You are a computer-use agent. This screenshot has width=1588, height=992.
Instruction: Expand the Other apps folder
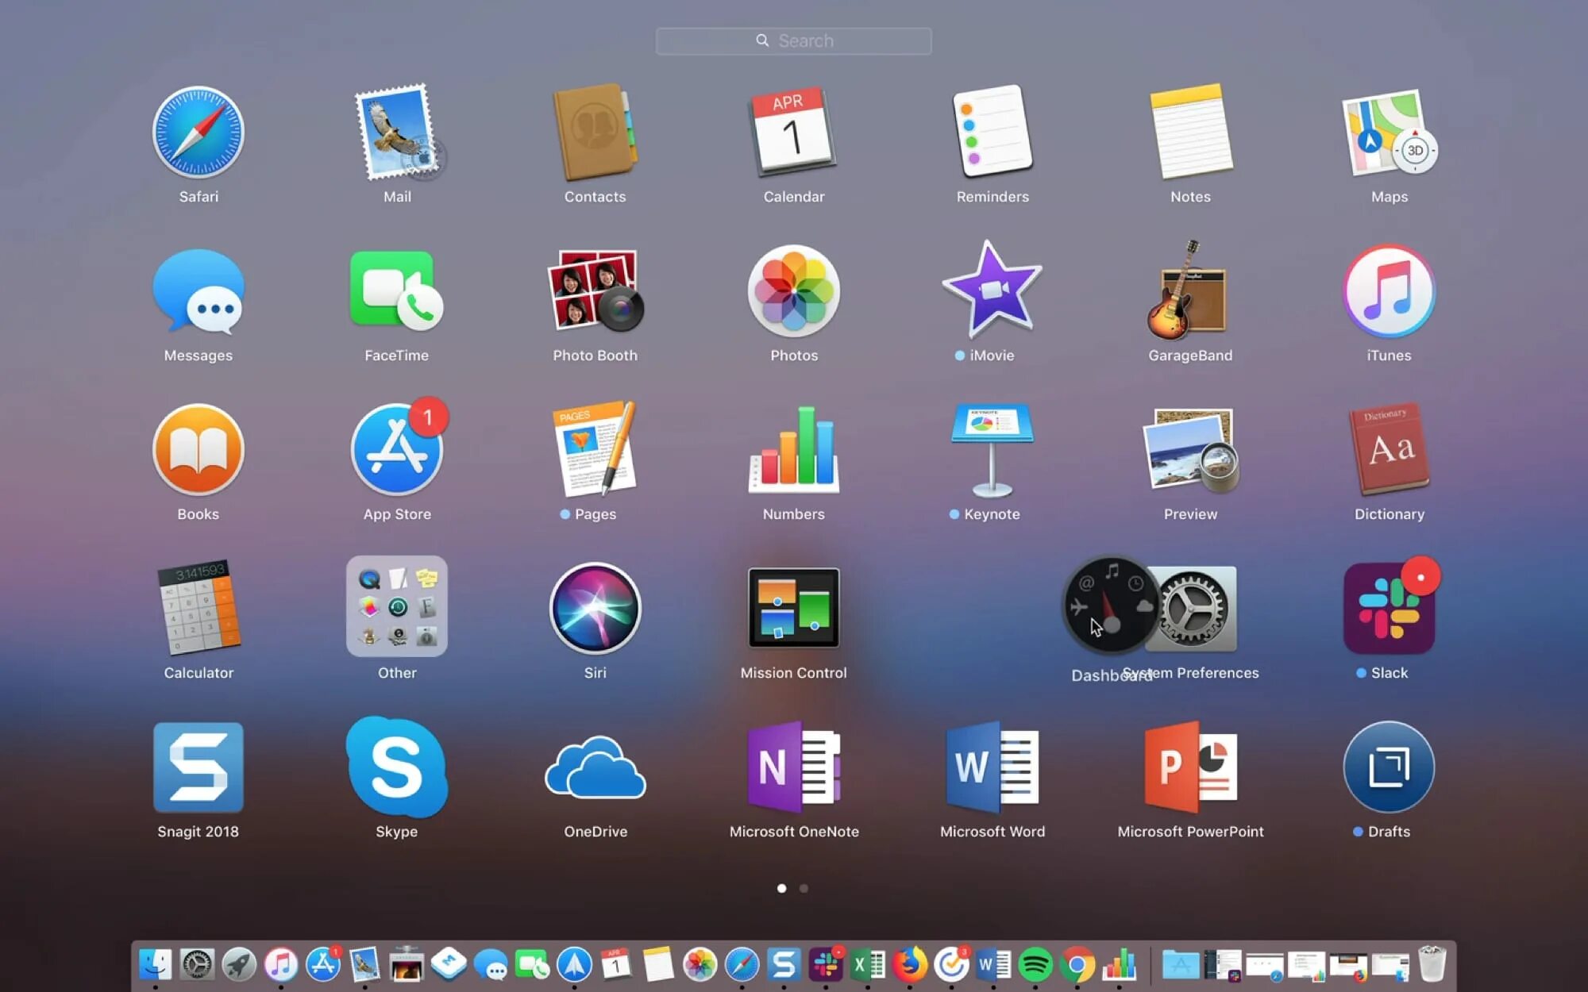396,609
